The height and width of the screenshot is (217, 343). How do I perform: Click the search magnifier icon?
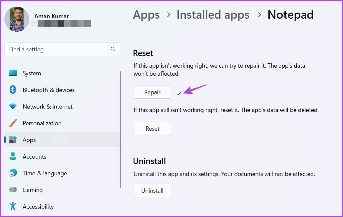pyautogui.click(x=113, y=49)
